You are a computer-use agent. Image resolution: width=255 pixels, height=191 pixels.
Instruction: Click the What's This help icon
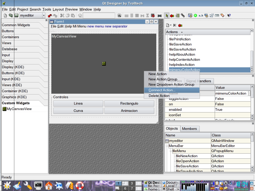point(229,16)
